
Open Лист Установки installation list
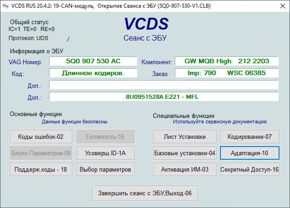184,137
